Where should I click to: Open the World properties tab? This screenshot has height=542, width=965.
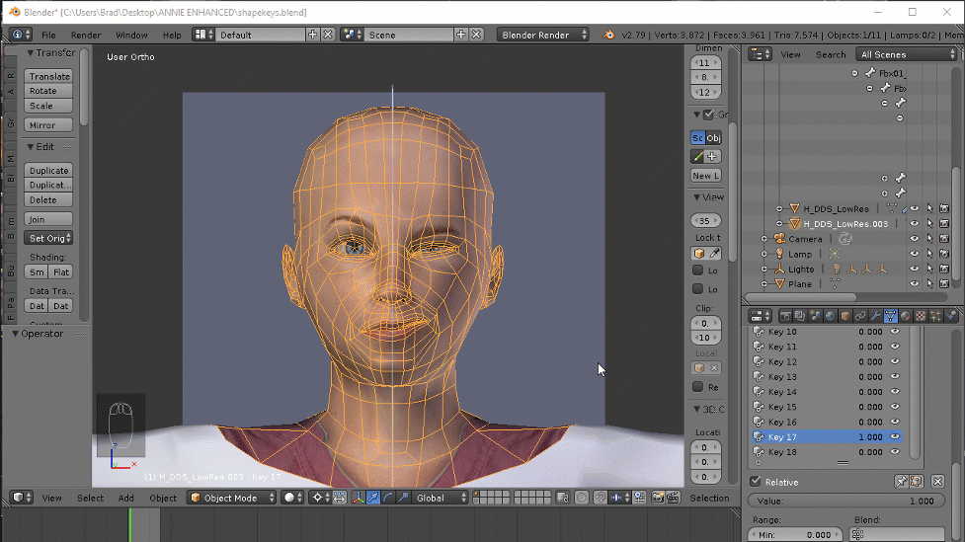pyautogui.click(x=830, y=316)
